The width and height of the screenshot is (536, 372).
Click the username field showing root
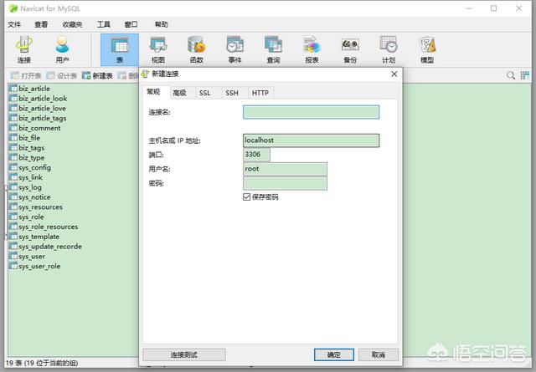tap(285, 169)
